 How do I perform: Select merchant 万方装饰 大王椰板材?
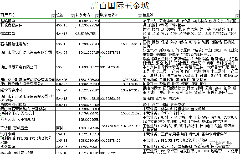tap(28, 119)
